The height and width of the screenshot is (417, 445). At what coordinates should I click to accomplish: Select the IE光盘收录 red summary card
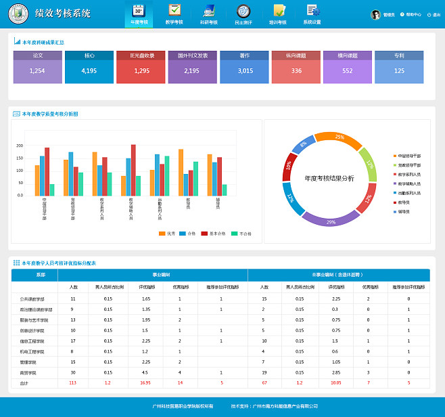click(x=141, y=66)
